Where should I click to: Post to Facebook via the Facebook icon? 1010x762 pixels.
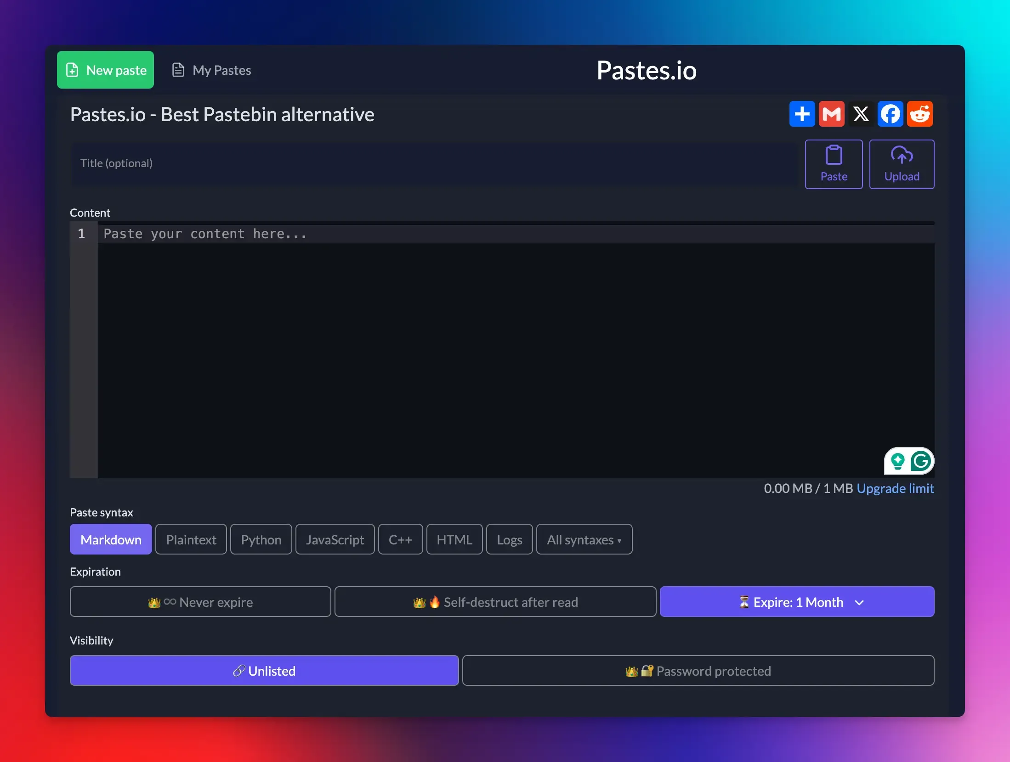891,113
